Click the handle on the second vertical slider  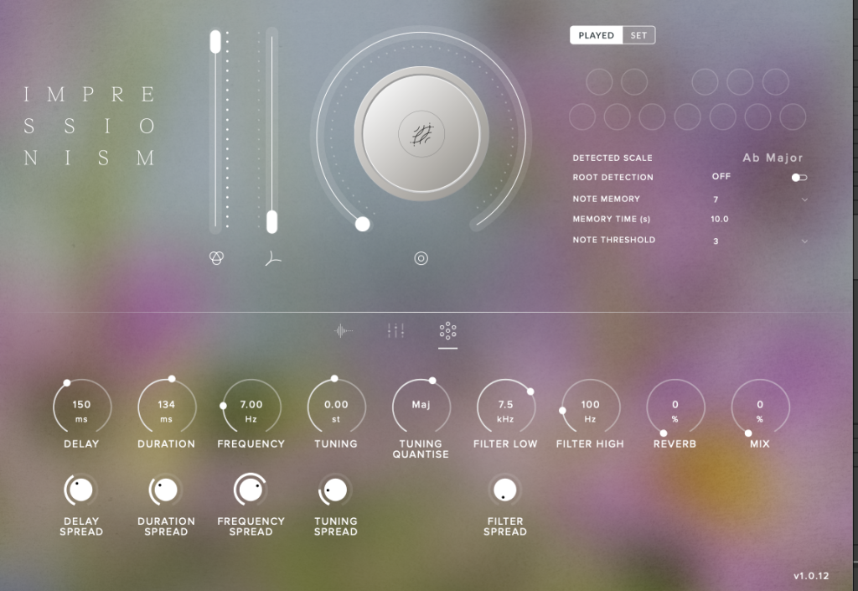pos(271,223)
